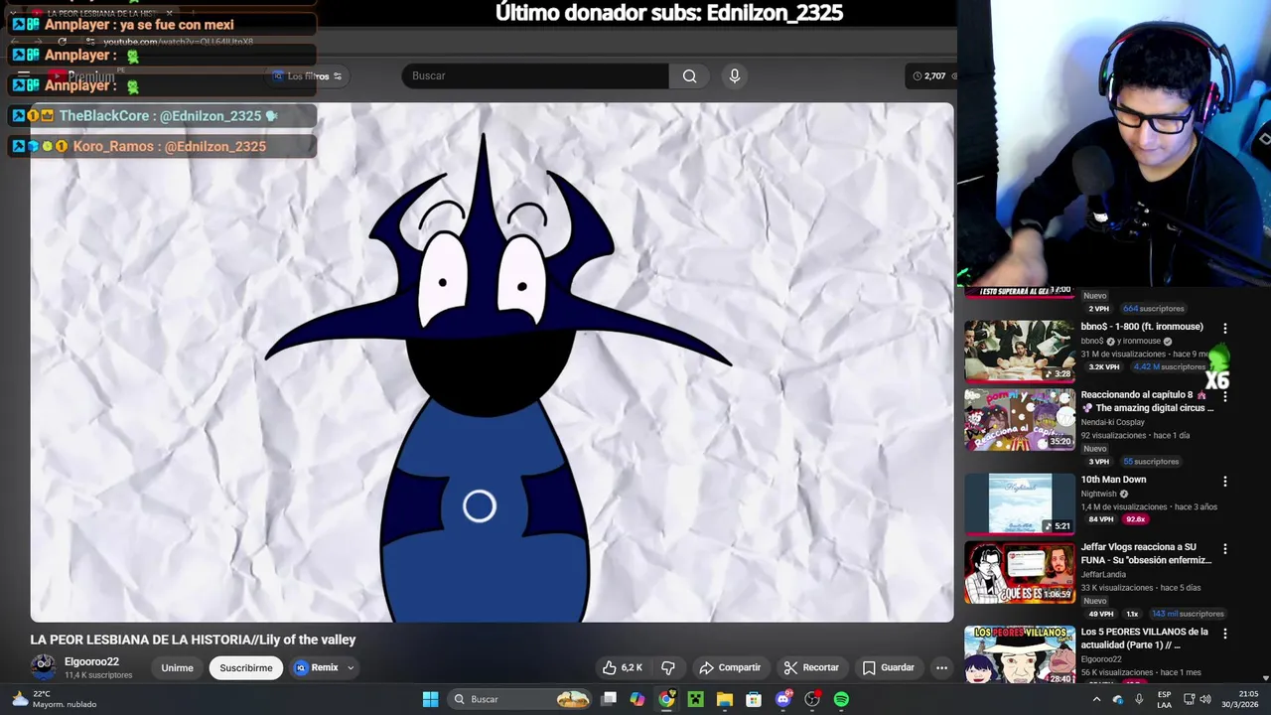Open more actions three-dot menu under video

point(941,667)
